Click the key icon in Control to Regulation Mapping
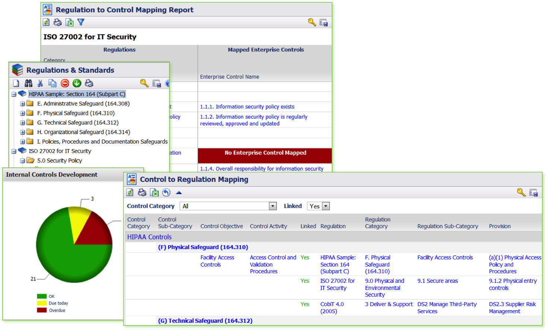The height and width of the screenshot is (331, 548). point(521,192)
